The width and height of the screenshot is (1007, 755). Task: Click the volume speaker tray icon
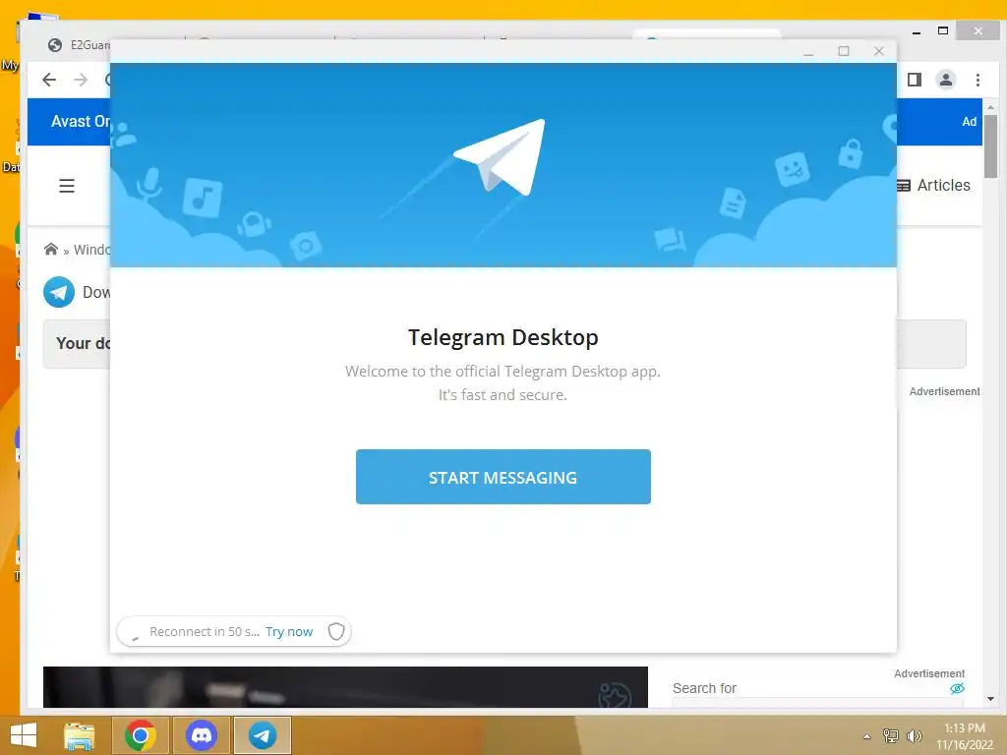(914, 735)
